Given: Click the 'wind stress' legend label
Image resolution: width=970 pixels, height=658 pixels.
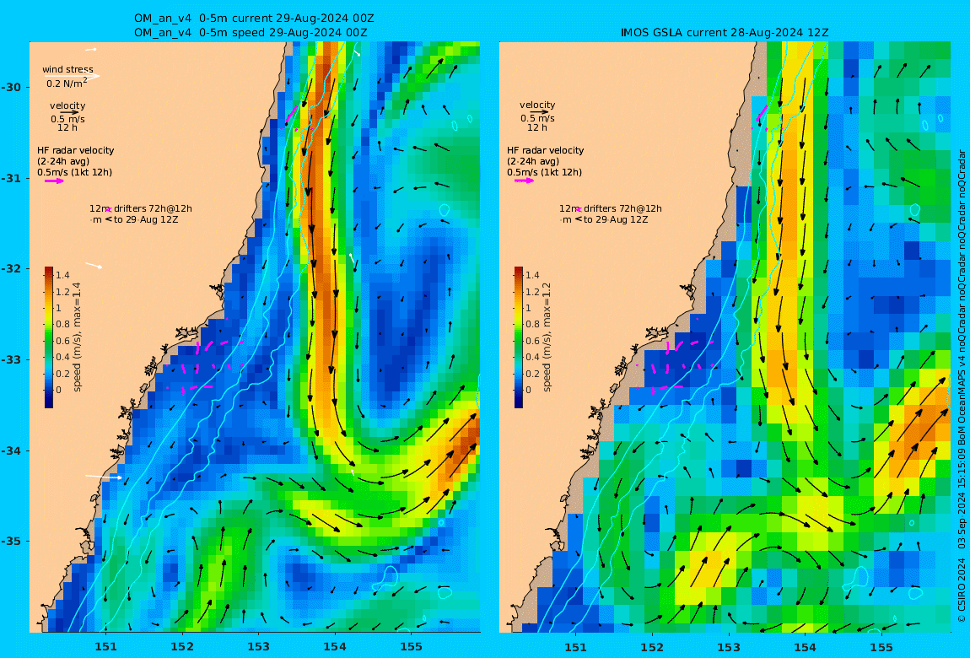Looking at the screenshot, I should [x=68, y=69].
